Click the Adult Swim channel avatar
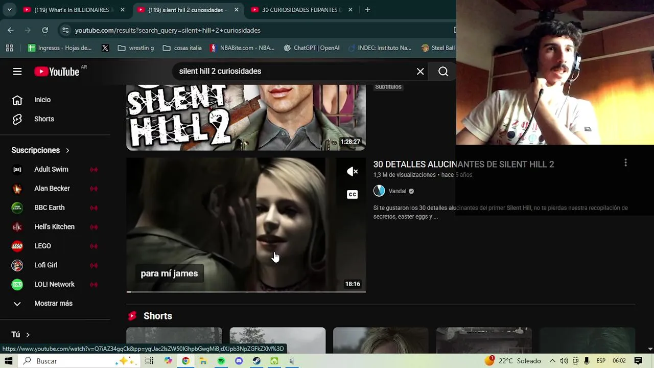Image resolution: width=654 pixels, height=368 pixels. 17,169
